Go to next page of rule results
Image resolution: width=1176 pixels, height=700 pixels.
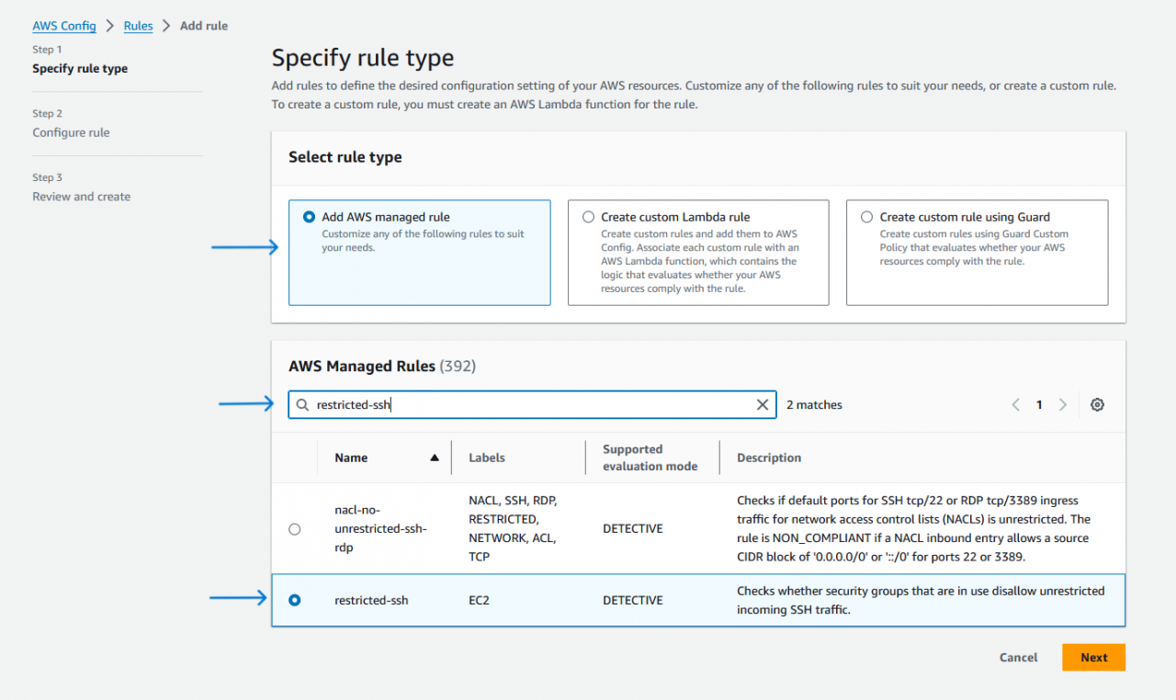point(1062,404)
